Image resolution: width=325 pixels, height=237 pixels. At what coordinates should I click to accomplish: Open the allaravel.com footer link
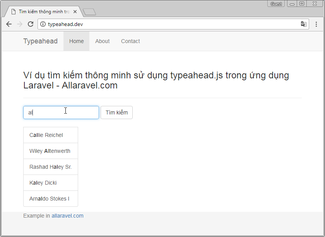67,216
